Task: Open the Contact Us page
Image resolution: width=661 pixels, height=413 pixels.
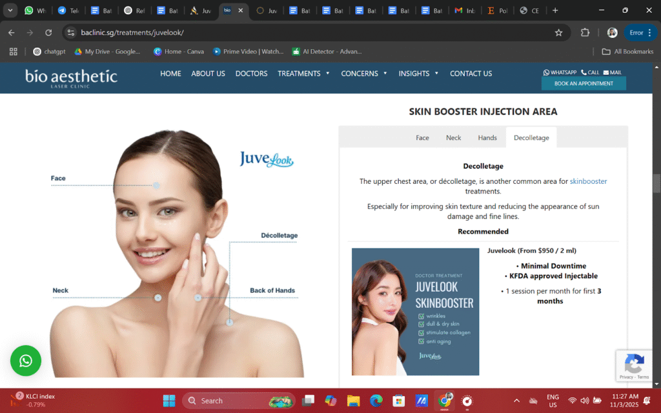Action: click(471, 74)
